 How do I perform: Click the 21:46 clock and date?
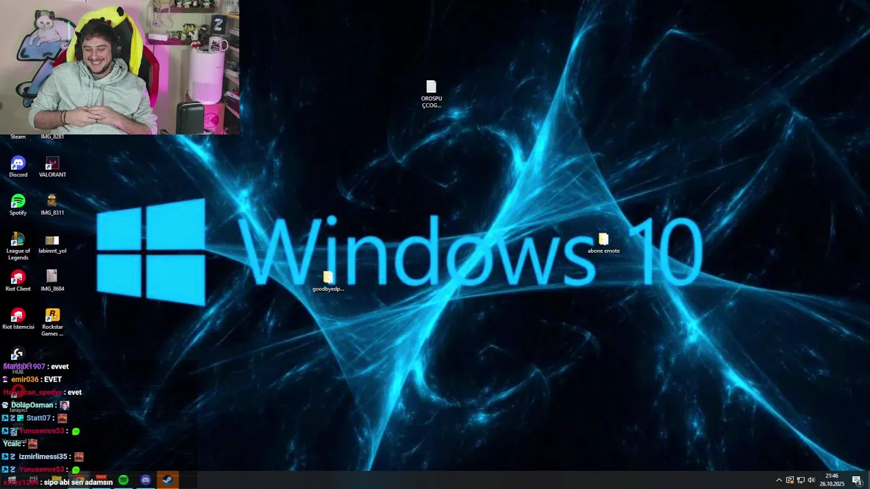click(x=832, y=479)
